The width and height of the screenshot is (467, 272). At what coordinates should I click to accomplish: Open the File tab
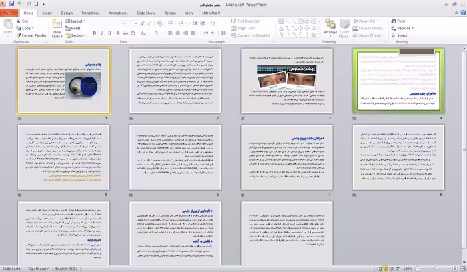click(x=9, y=13)
